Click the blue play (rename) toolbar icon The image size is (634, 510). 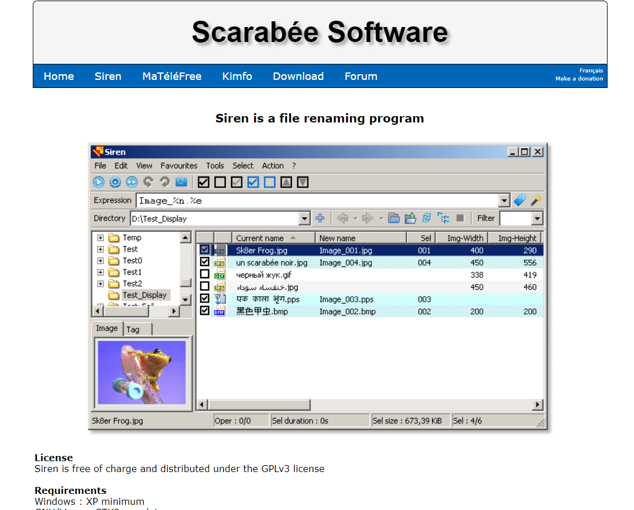pos(99,182)
